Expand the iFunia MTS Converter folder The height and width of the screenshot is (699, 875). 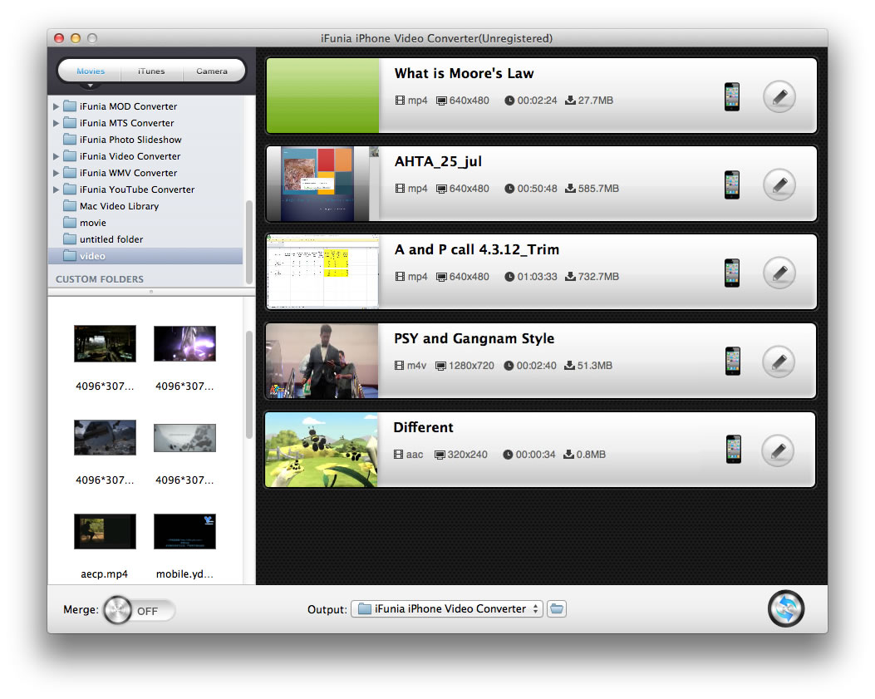pyautogui.click(x=56, y=123)
